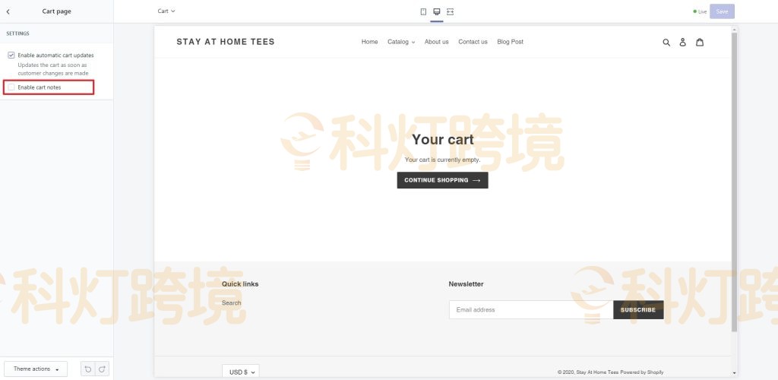Click the Email address input field
The image size is (778, 380).
click(531, 309)
